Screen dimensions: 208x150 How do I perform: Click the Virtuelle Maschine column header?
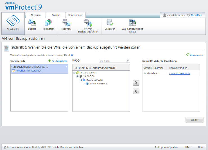pyautogui.click(x=155, y=68)
